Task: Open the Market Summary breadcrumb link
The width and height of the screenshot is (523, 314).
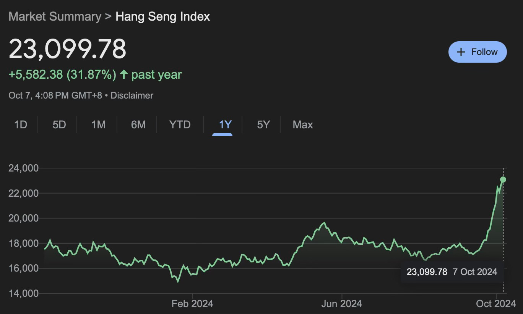Action: (x=55, y=16)
